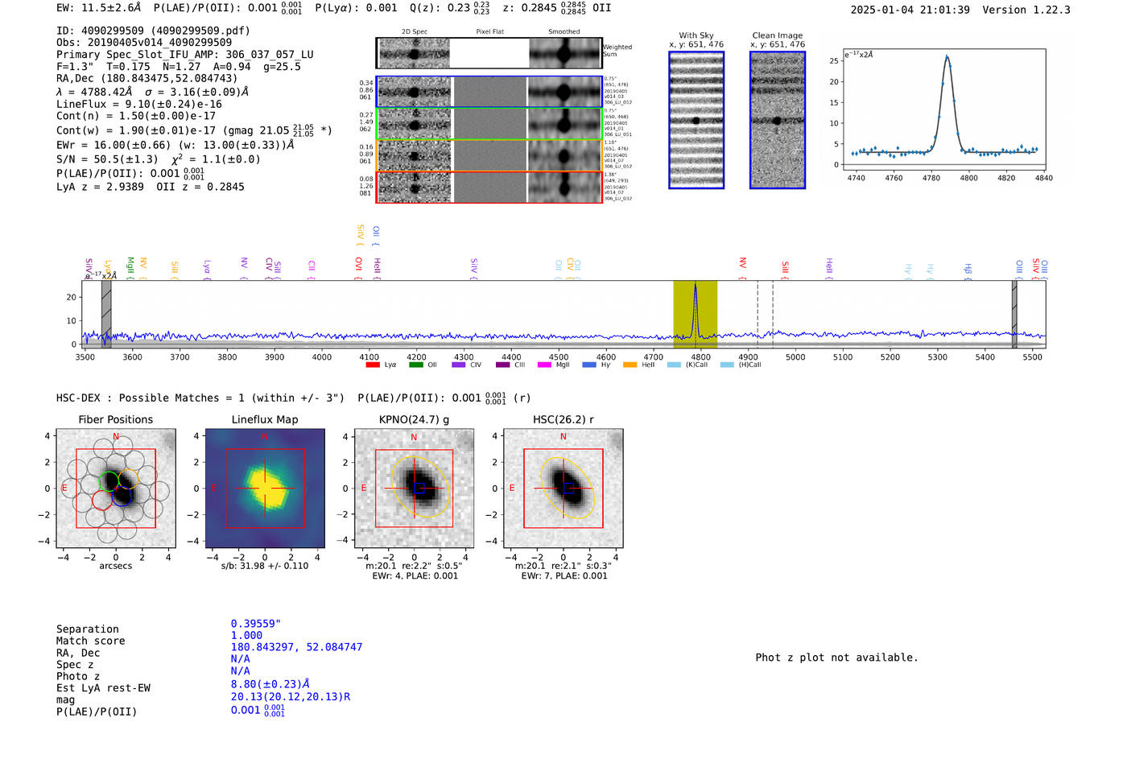Click the hatched gray band near 5460 Å
Viewport: 1127px width, 767px height.
[1014, 315]
